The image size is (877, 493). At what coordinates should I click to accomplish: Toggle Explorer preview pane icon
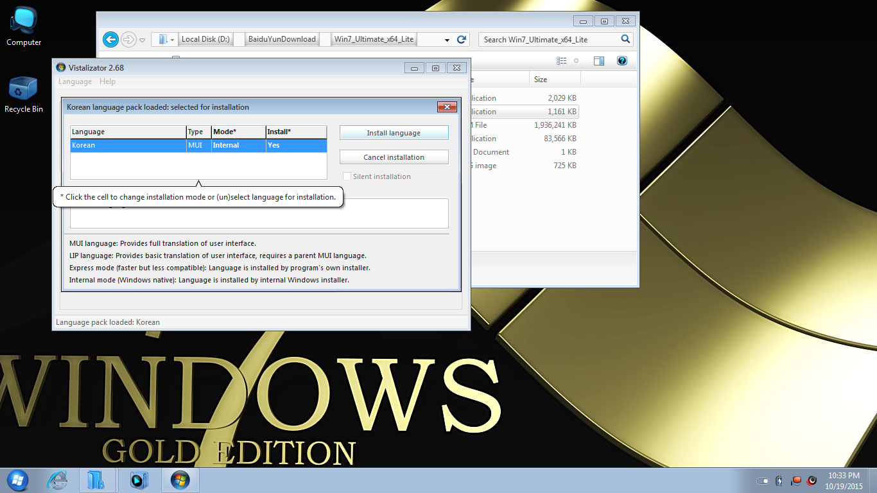(599, 61)
